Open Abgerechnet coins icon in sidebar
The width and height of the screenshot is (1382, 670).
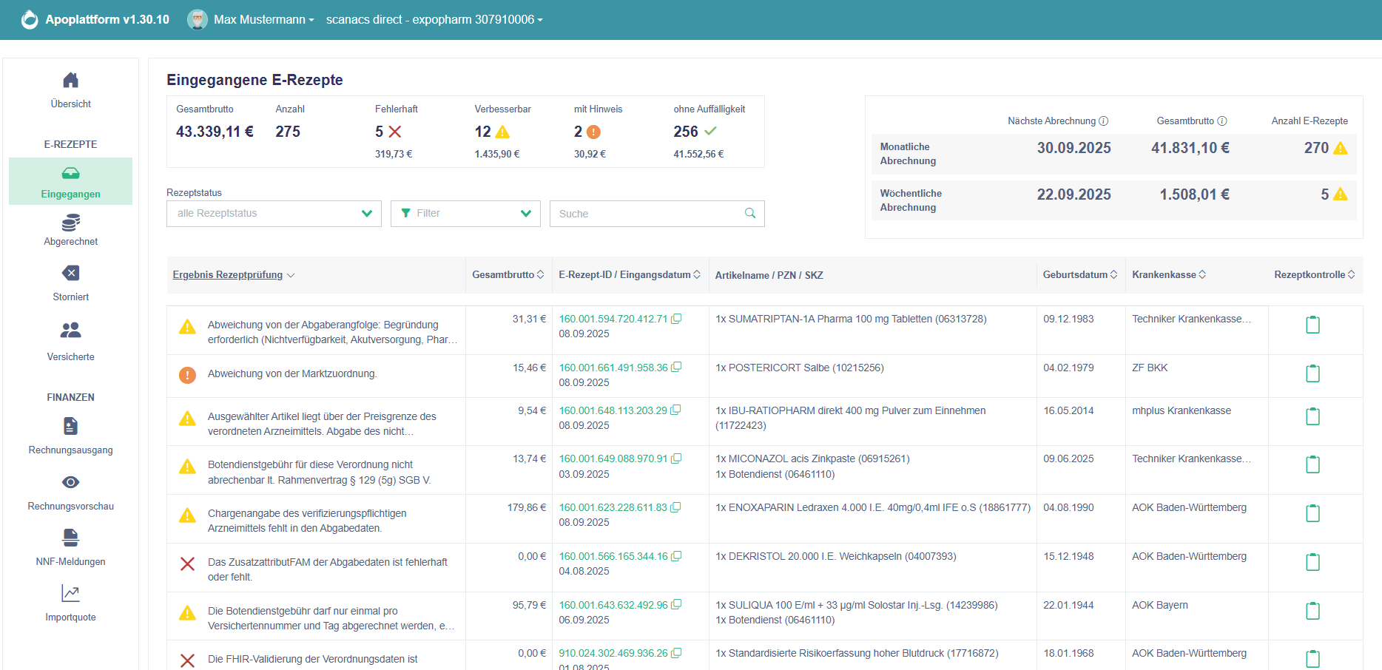click(x=70, y=223)
